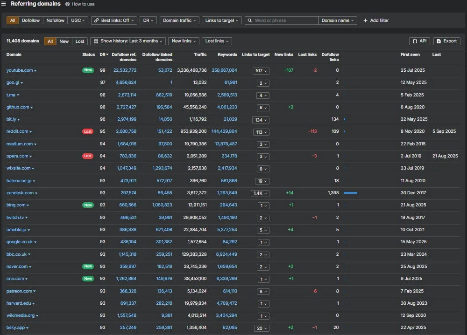Sort by the Traffic column header
This screenshot has height=335, width=467.
(x=200, y=55)
